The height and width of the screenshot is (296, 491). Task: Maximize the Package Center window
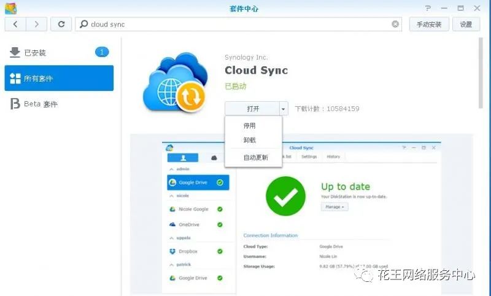(x=461, y=8)
